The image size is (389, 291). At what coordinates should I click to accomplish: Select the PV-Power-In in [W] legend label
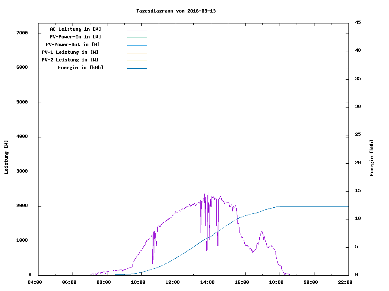pyautogui.click(x=75, y=37)
